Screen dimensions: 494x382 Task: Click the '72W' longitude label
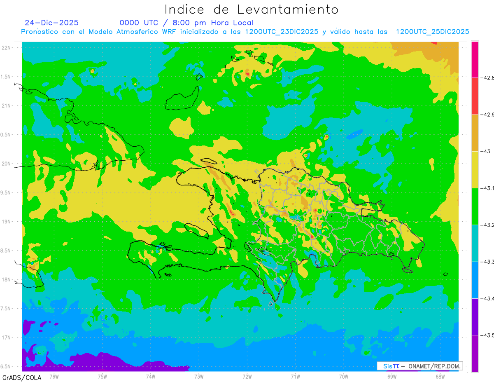pyautogui.click(x=247, y=376)
